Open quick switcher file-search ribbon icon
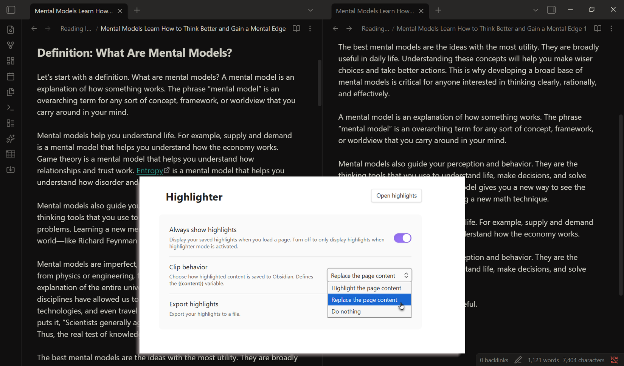The height and width of the screenshot is (366, 624). point(11,30)
